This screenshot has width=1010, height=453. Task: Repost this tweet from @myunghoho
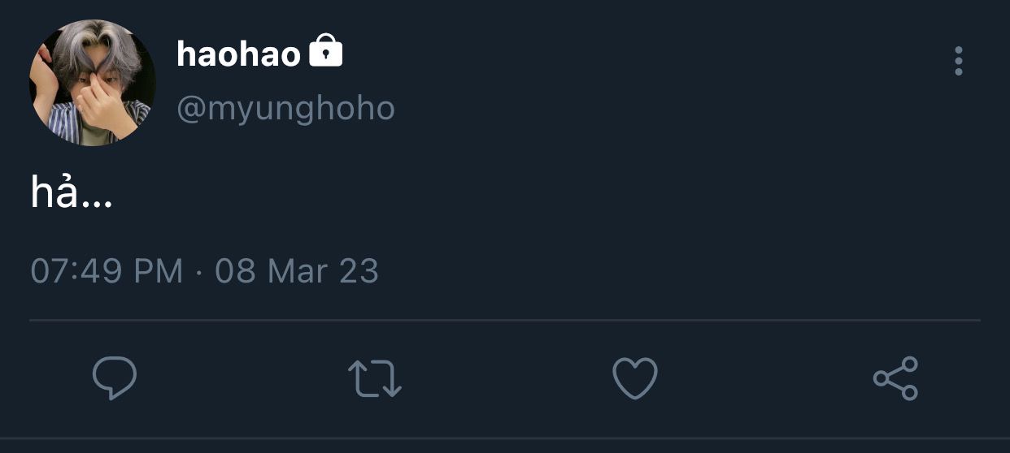(374, 378)
